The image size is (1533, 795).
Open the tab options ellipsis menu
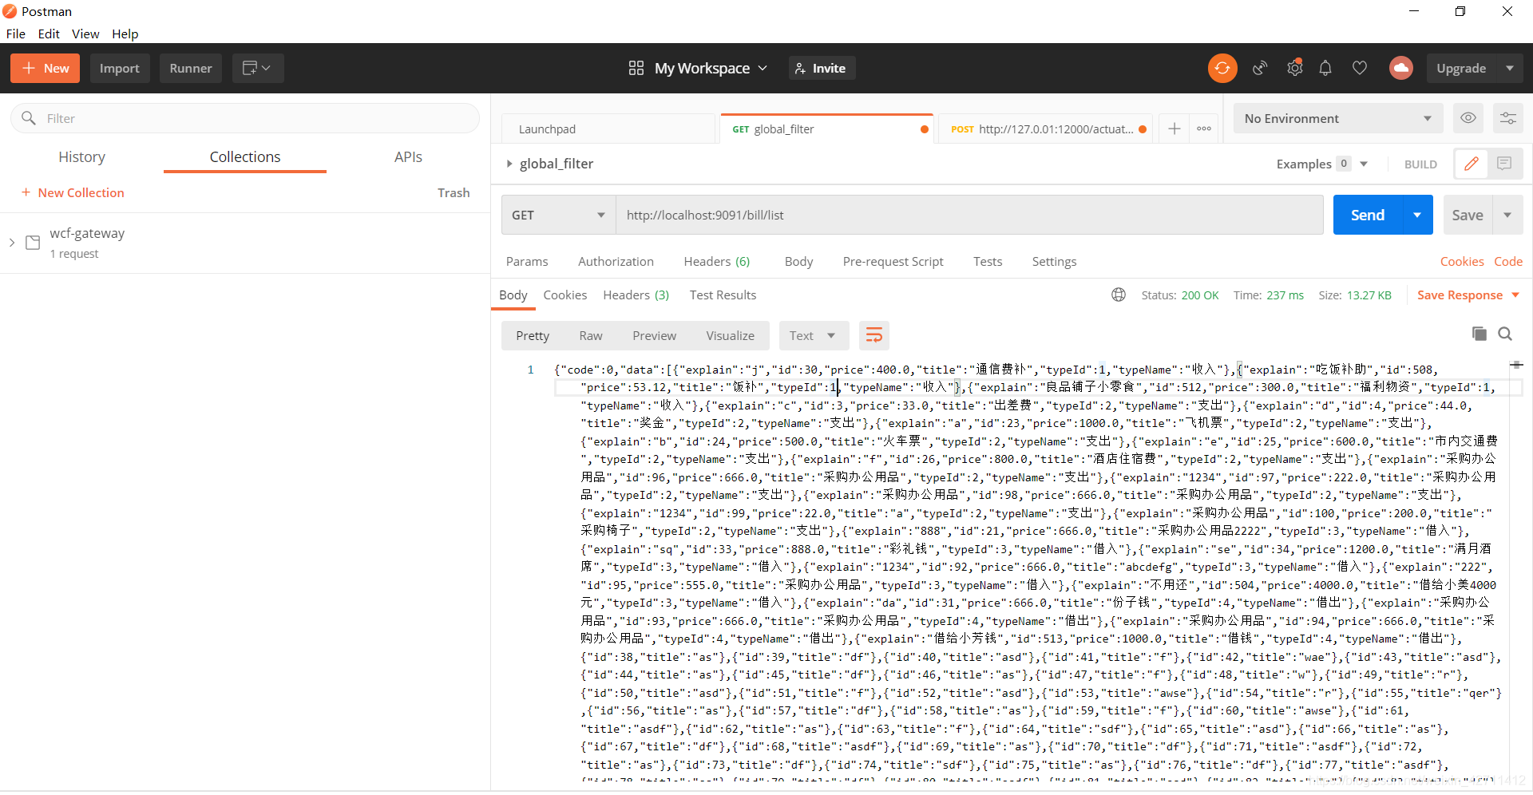point(1204,129)
